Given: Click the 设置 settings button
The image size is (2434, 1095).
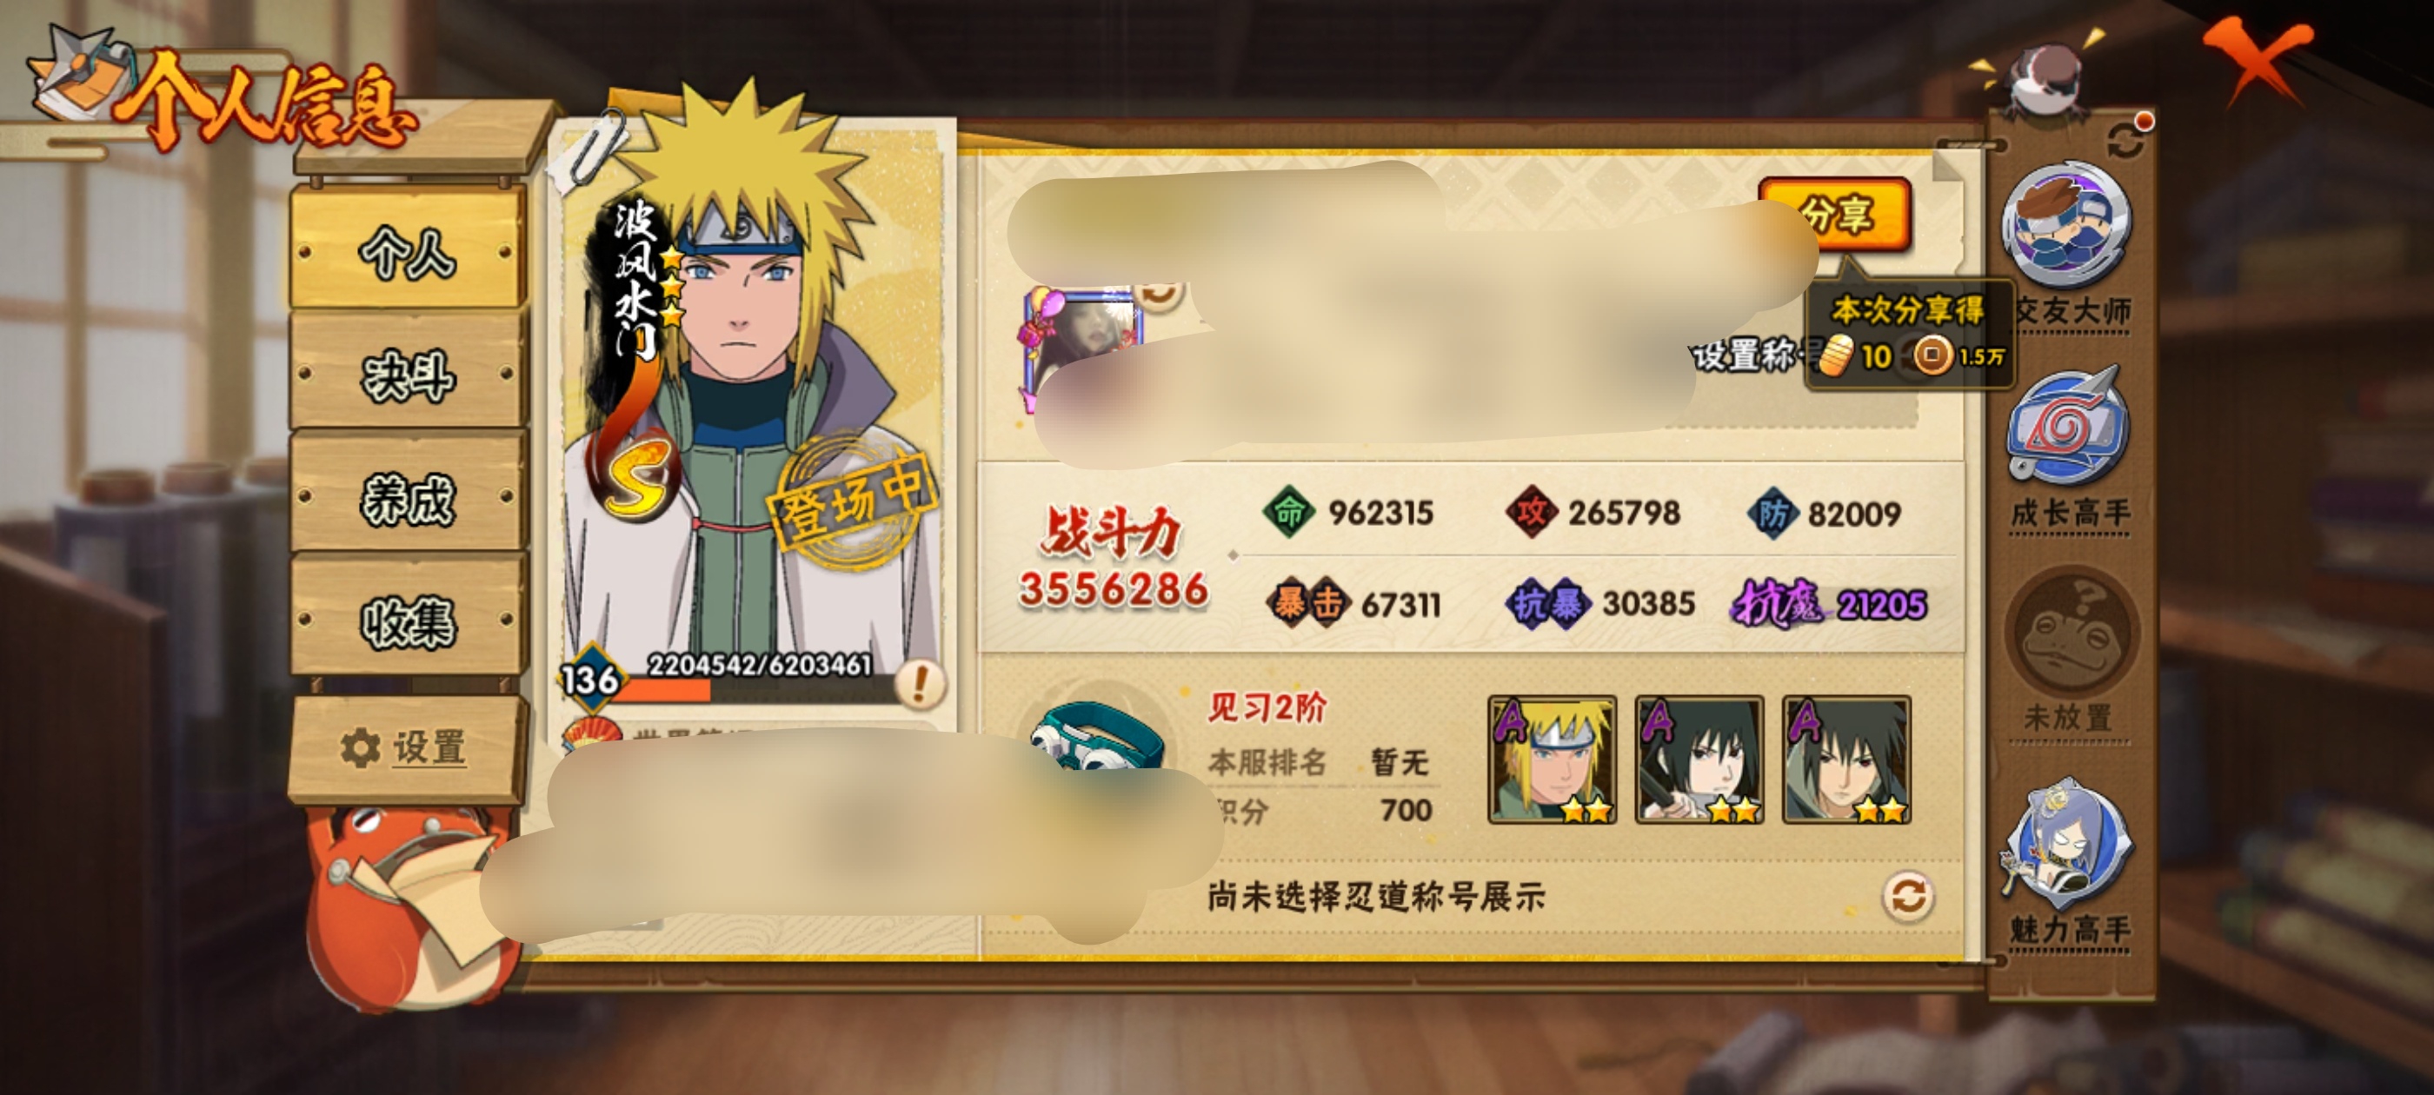Looking at the screenshot, I should click(406, 748).
